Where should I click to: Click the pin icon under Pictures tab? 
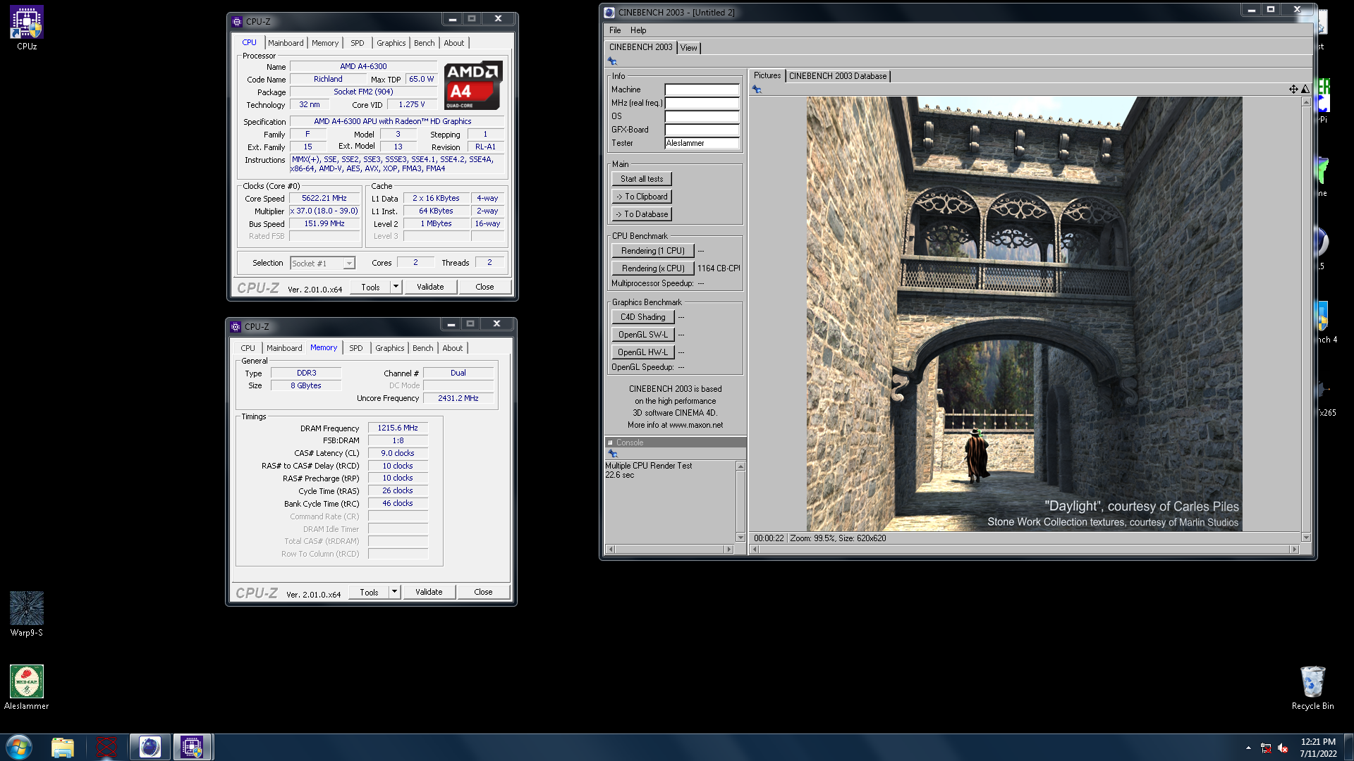757,89
